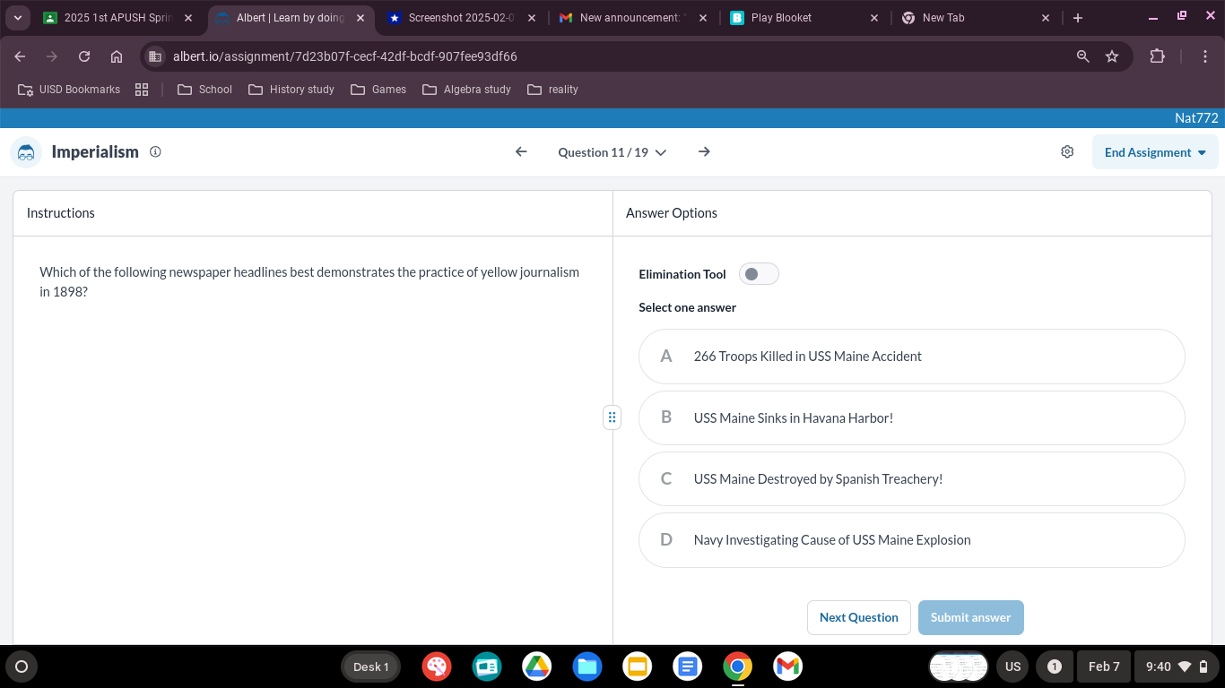The image size is (1225, 688).
Task: Reload the current page
Action: pyautogui.click(x=84, y=56)
